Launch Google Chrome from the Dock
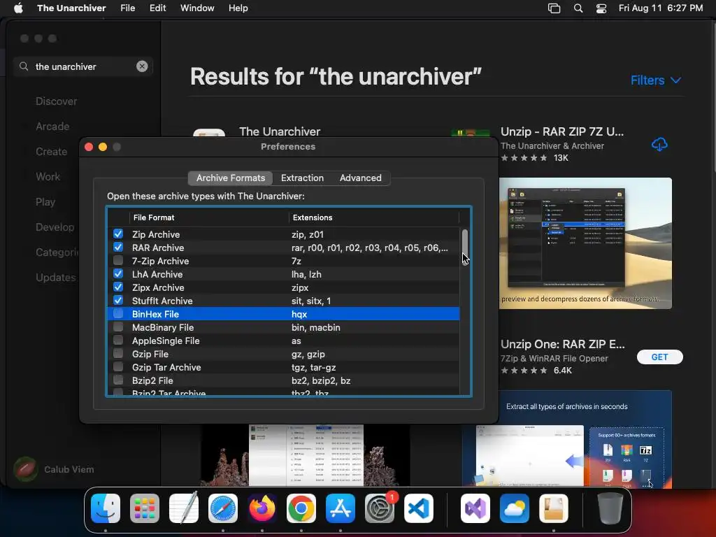 click(301, 508)
